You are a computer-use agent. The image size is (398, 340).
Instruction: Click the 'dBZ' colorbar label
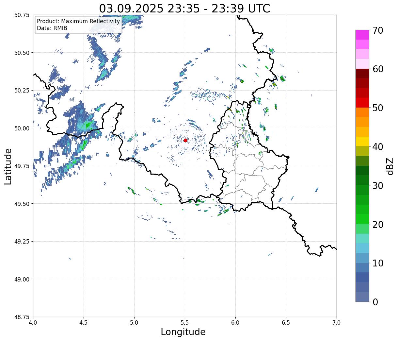pos(390,166)
